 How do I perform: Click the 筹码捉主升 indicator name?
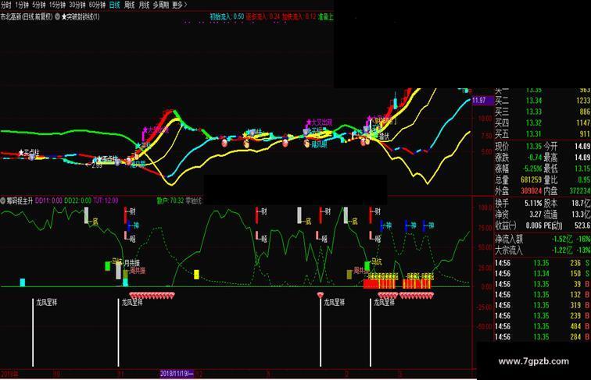(x=20, y=201)
